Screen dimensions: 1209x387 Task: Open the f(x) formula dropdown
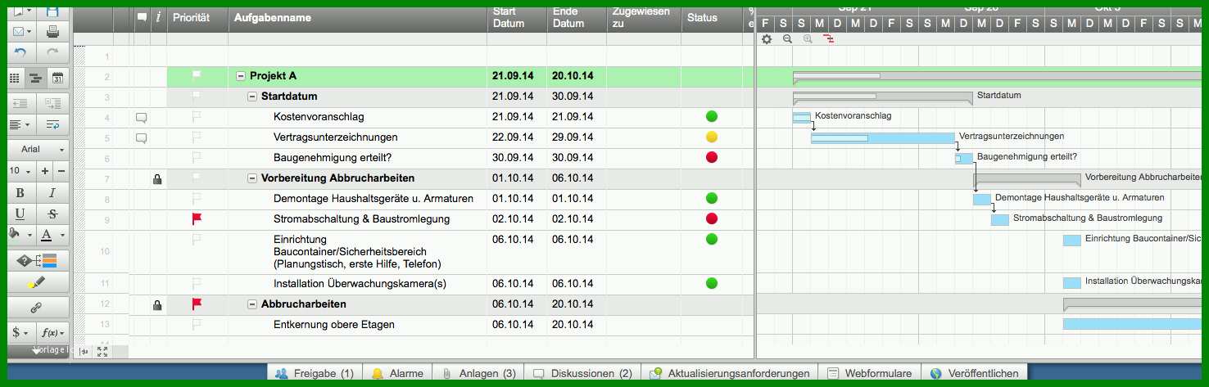[52, 332]
